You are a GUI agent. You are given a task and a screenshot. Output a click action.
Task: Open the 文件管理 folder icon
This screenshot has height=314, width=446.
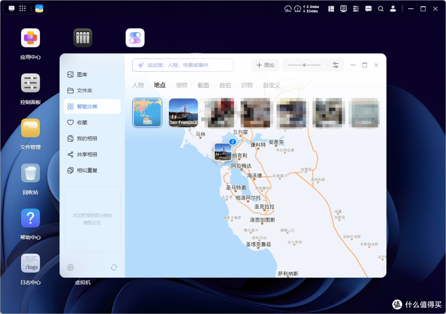(31, 128)
